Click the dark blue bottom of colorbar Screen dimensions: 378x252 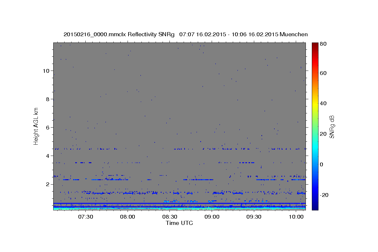[315, 207]
